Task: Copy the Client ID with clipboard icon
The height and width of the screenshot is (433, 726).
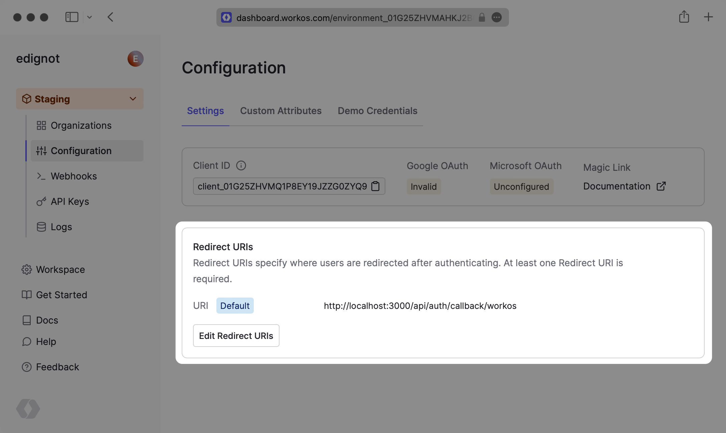Action: point(375,186)
